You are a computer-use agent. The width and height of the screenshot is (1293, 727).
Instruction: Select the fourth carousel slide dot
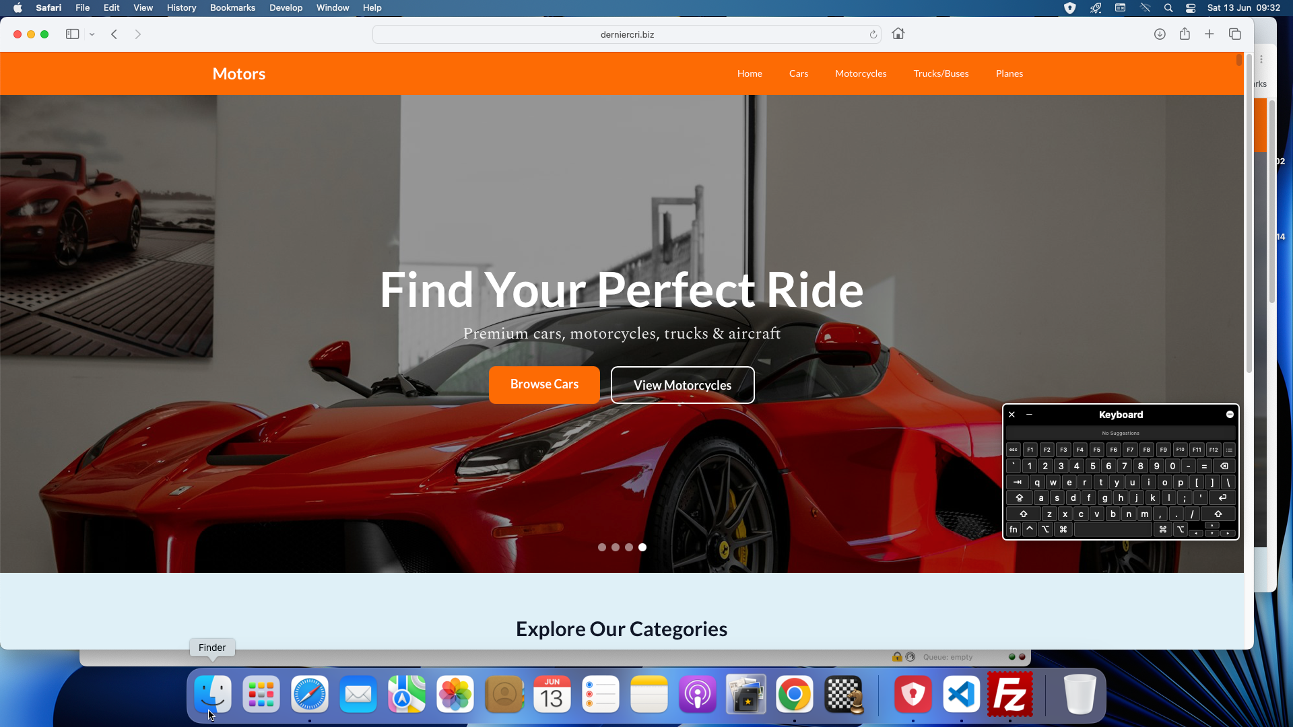(x=642, y=547)
